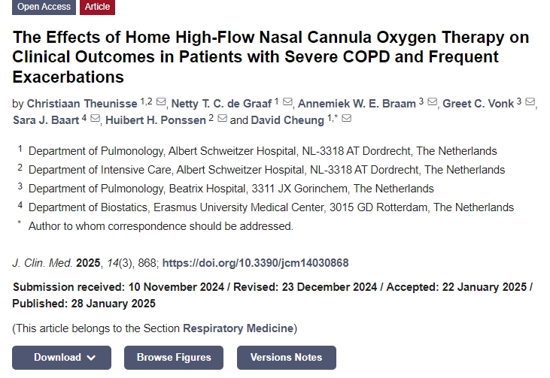The image size is (550, 378).
Task: Open the Respiratory Medicine section link
Action: 238,328
